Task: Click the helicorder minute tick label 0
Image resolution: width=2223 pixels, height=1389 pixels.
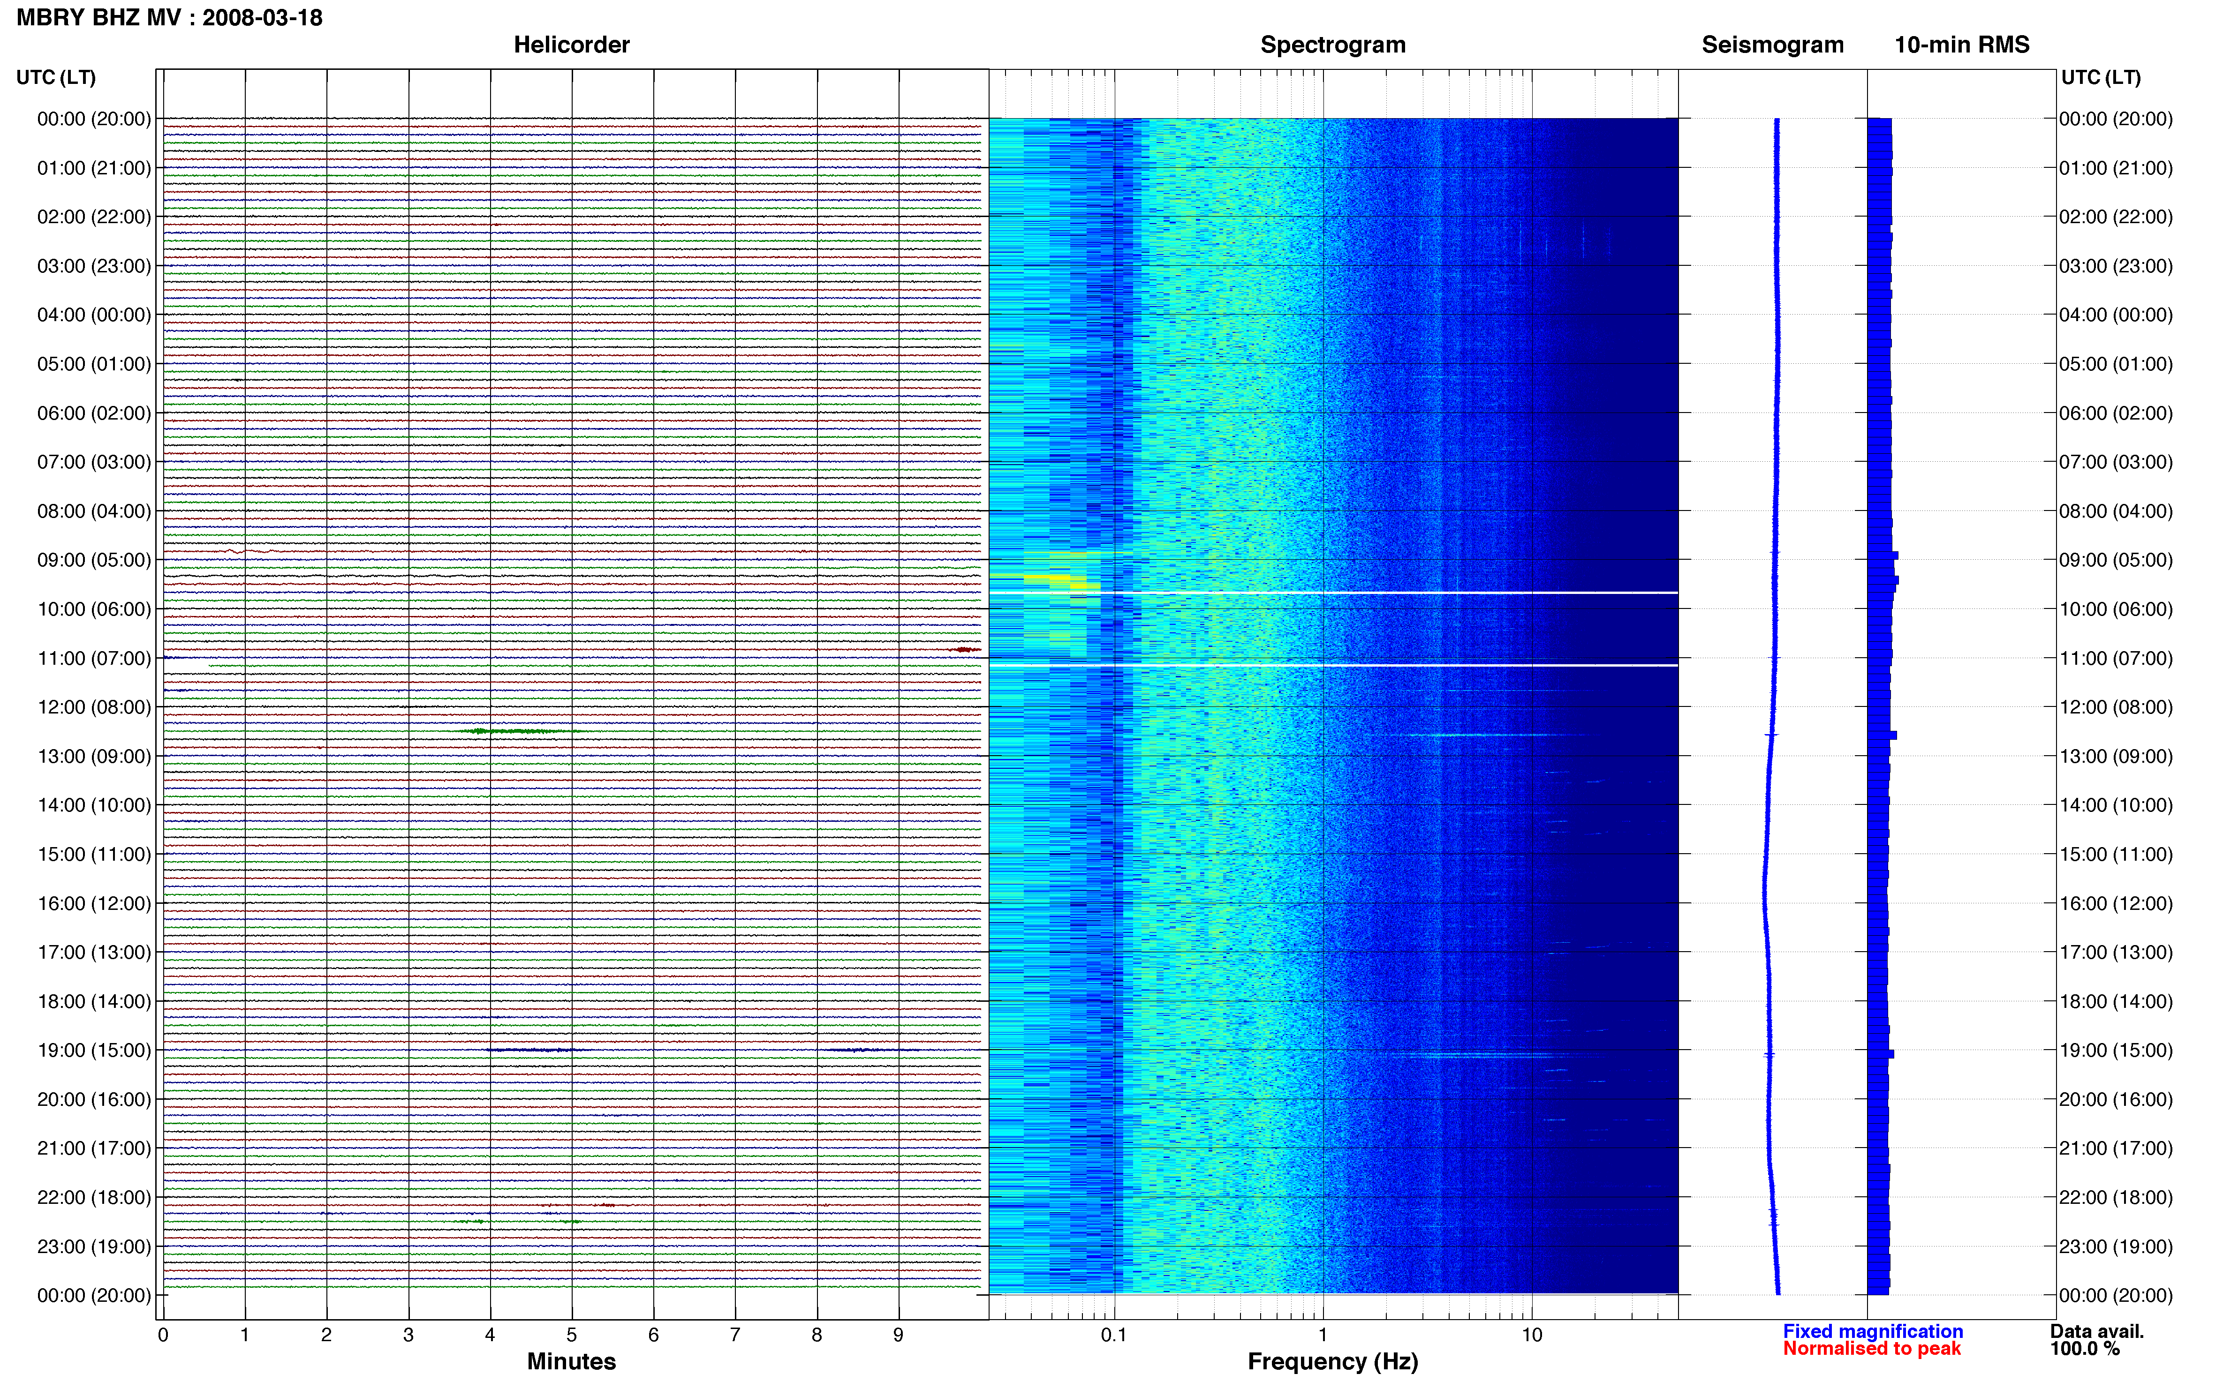Action: click(163, 1335)
